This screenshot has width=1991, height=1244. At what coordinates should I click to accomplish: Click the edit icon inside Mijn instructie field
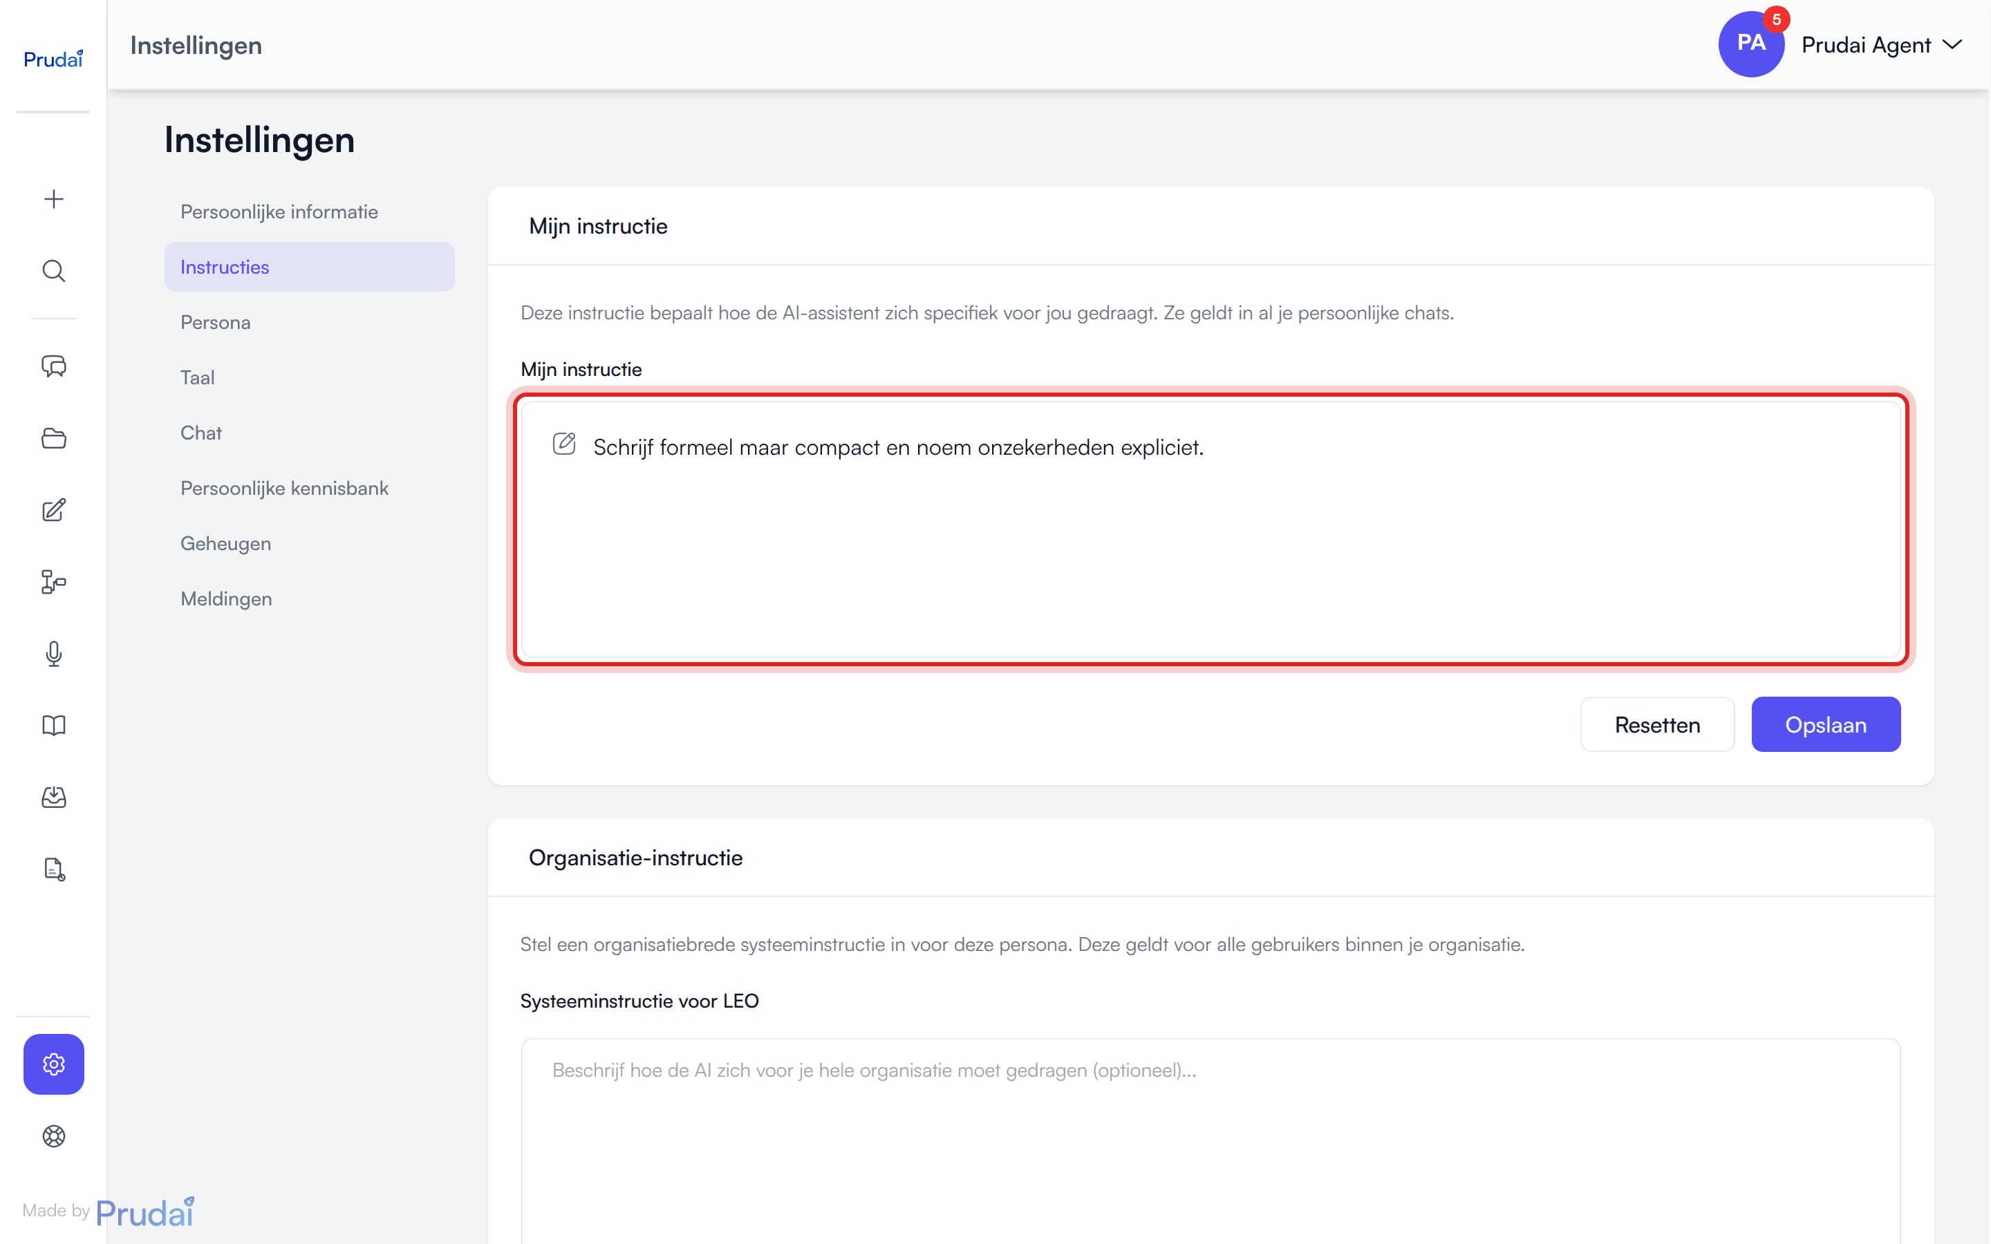tap(563, 444)
